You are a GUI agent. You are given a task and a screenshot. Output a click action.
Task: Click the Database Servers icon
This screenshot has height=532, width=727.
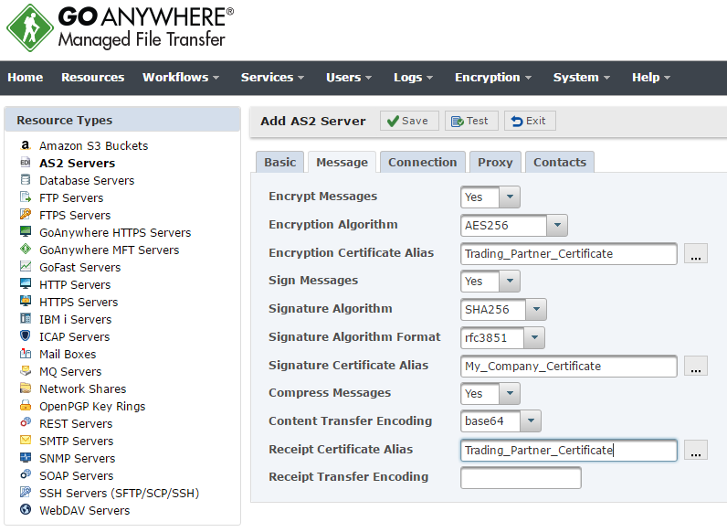tap(26, 180)
